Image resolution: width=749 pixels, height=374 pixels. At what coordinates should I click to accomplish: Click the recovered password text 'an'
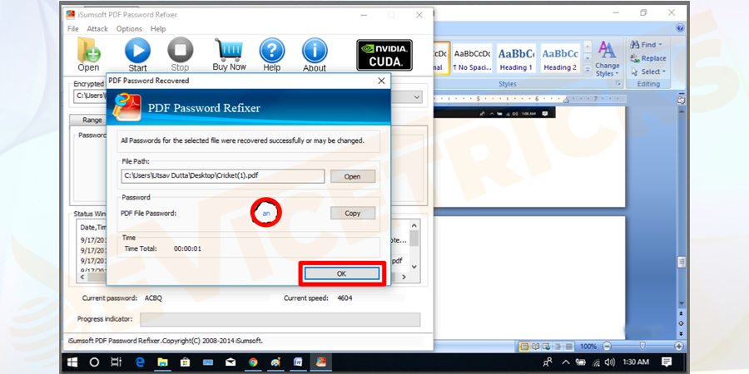266,214
